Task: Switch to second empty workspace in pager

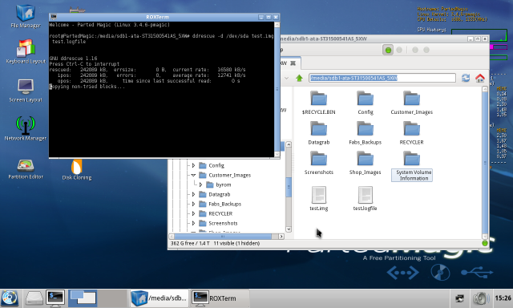Action: [112, 298]
